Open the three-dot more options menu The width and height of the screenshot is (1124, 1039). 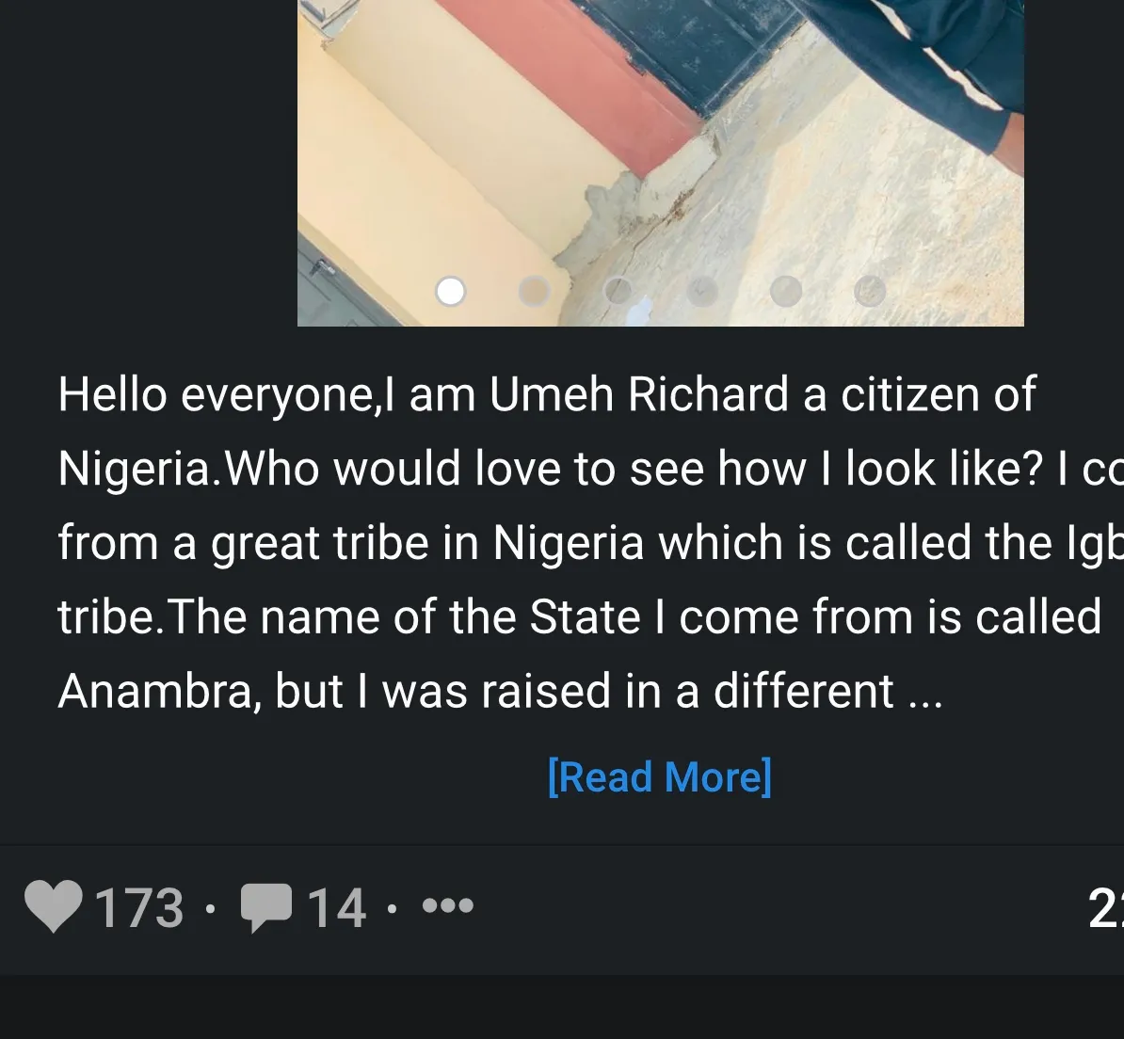click(x=448, y=906)
